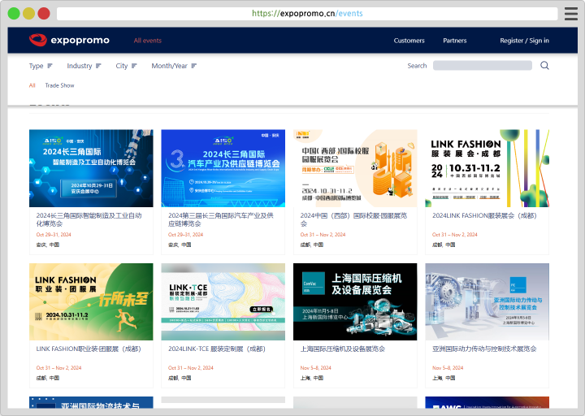Select the All filter tab
585x416 pixels.
coord(32,85)
